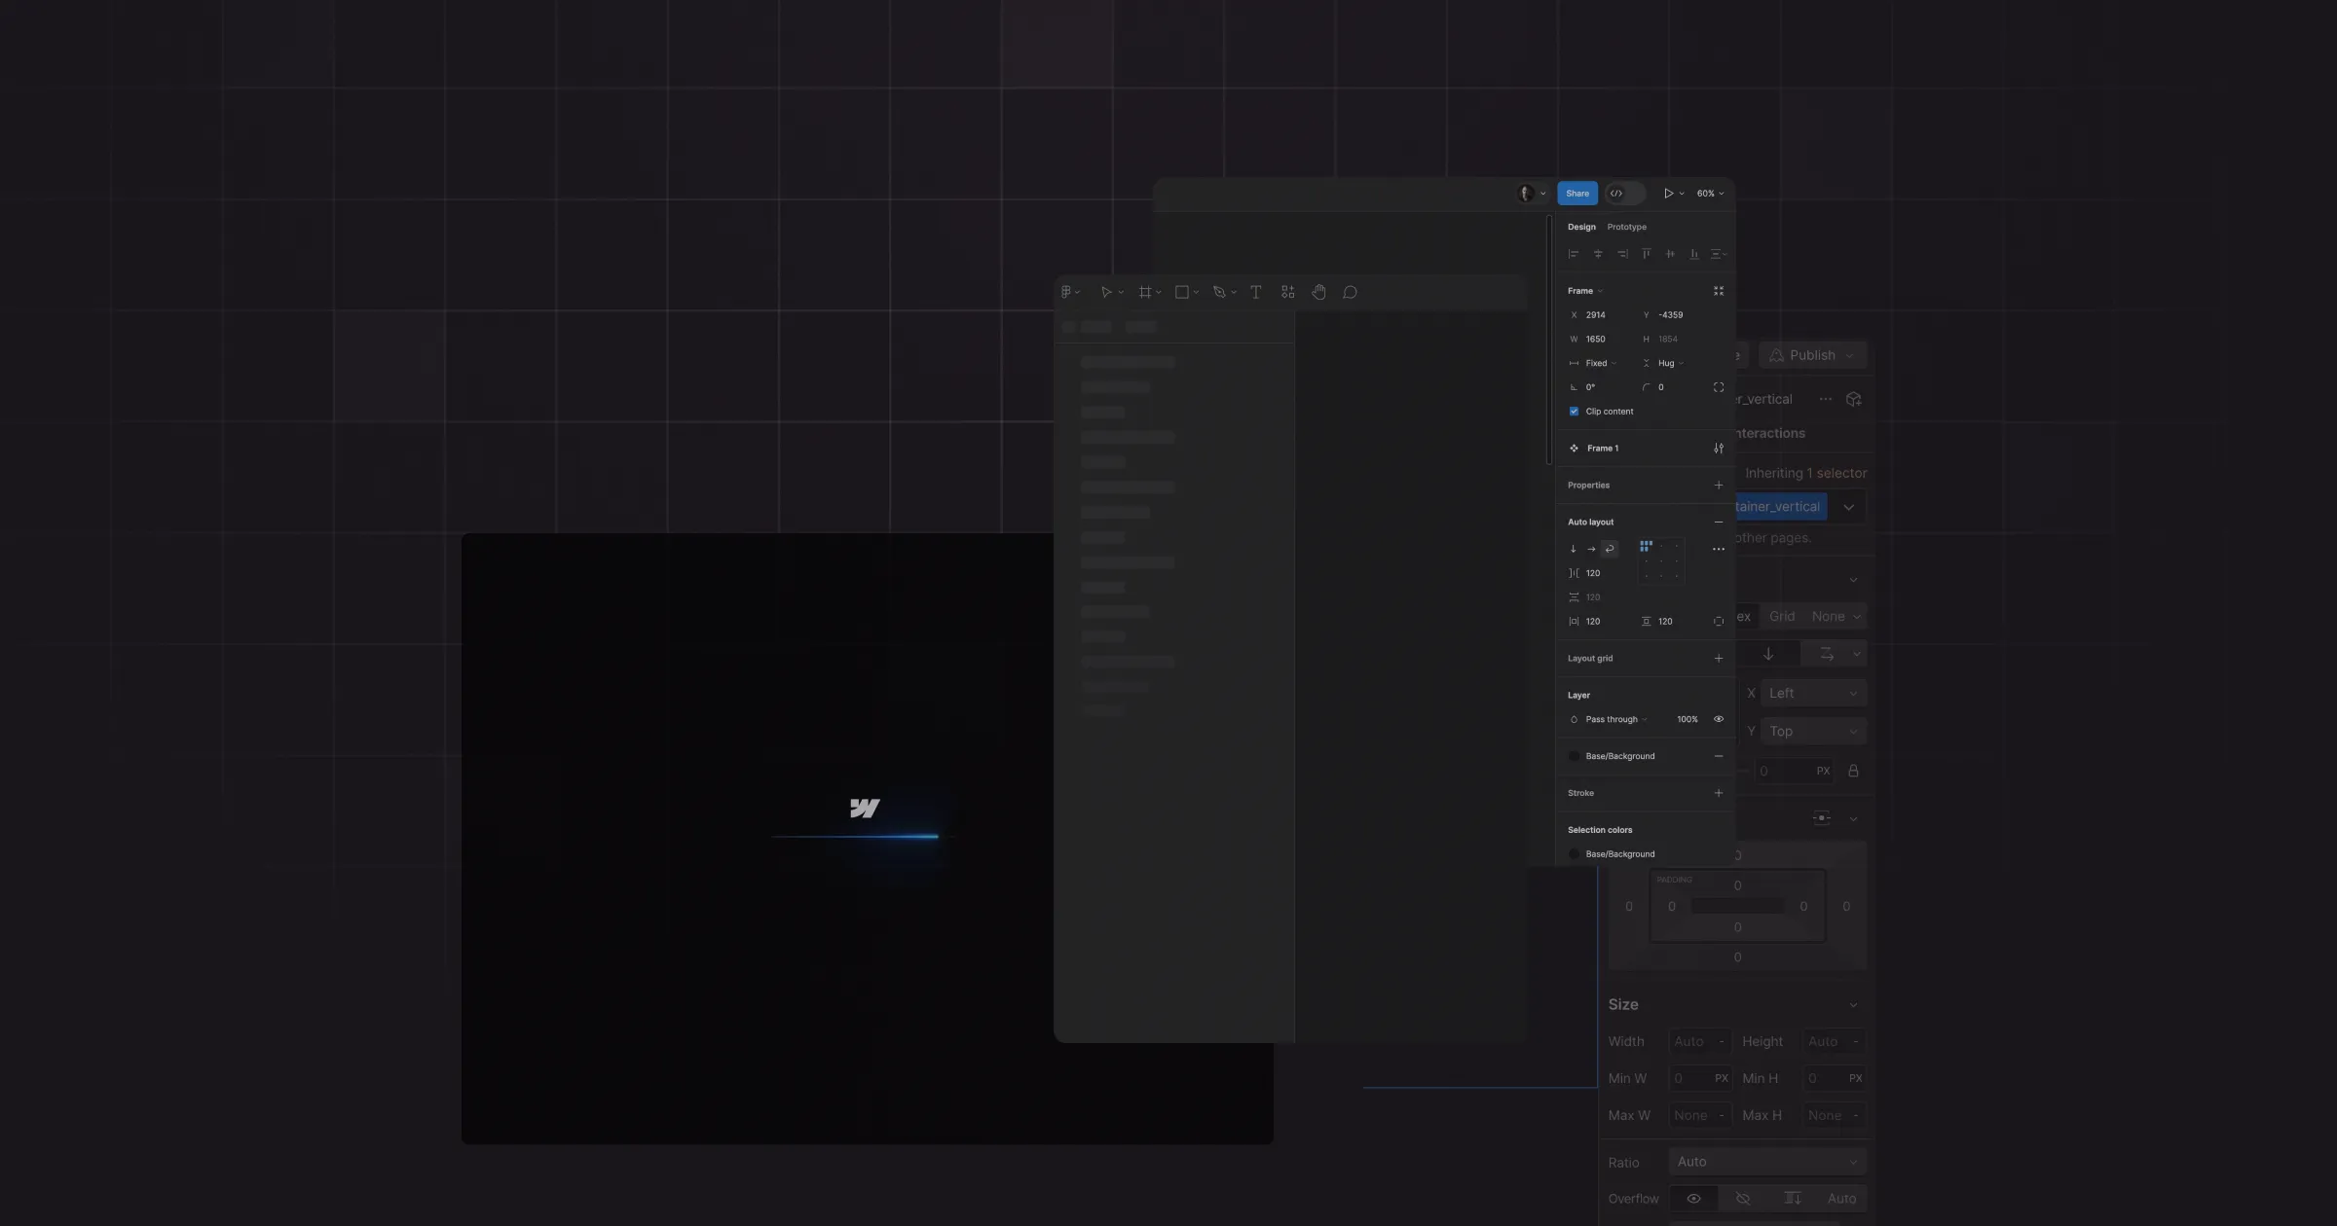This screenshot has height=1226, width=2337.
Task: Select the Frame tool
Action: click(x=1145, y=292)
